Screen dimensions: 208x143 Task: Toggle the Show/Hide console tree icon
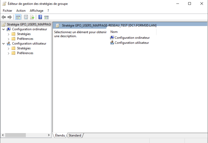pos(18,17)
